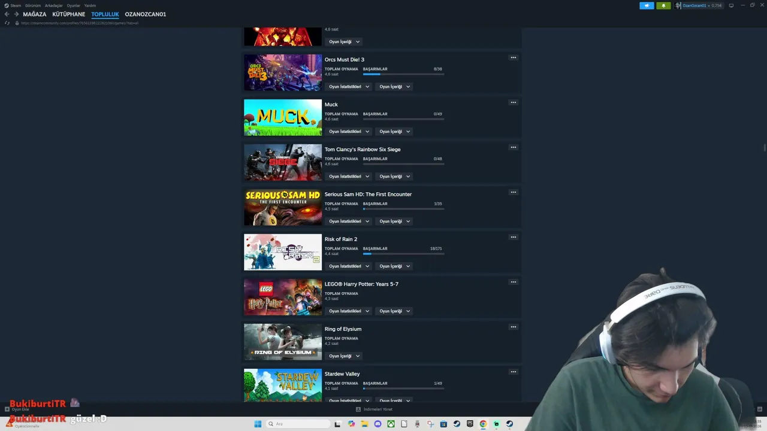Open File Explorer from the taskbar
Screen dimensions: 767x431
tap(364, 424)
